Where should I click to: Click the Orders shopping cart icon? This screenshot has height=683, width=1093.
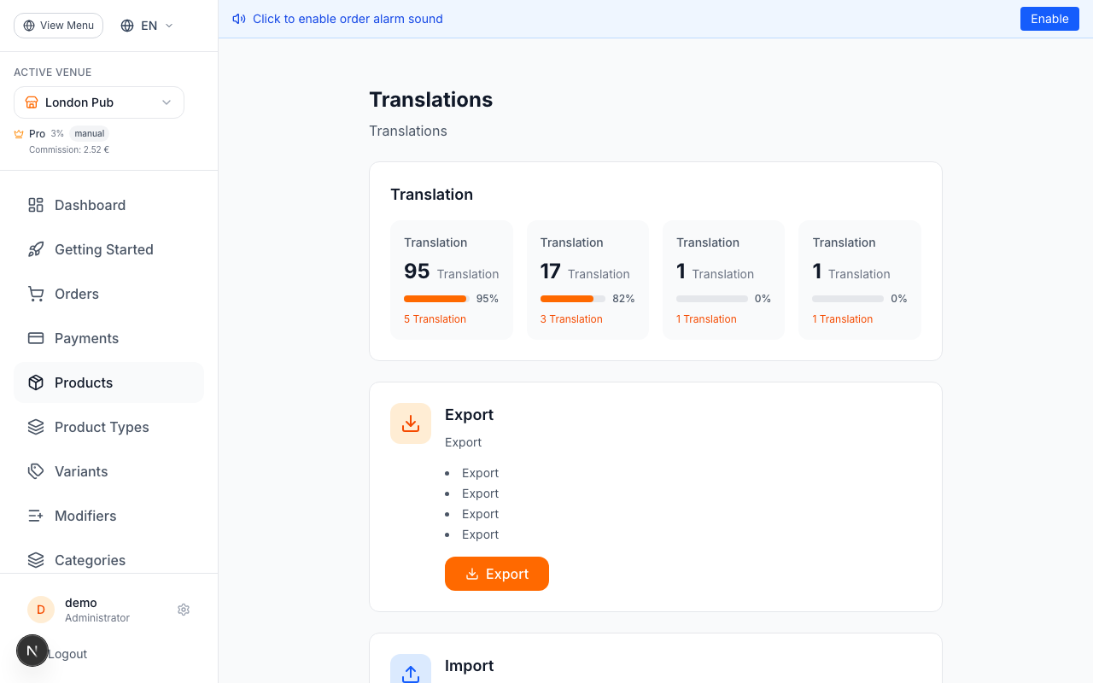click(x=35, y=294)
